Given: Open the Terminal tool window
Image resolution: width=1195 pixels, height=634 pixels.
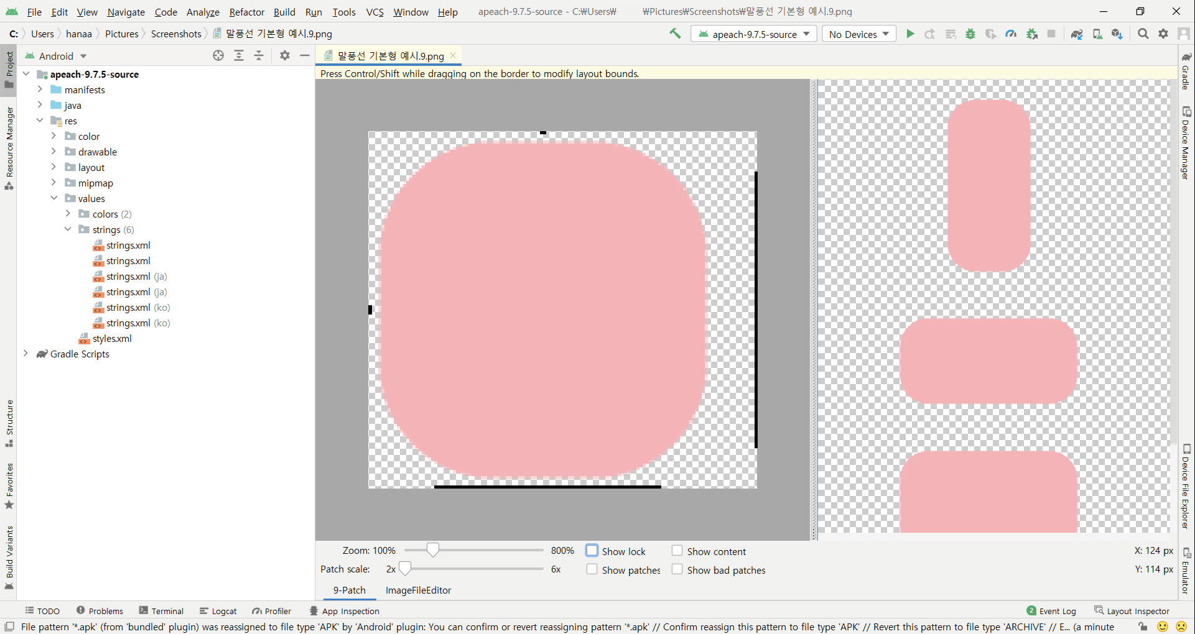Looking at the screenshot, I should coord(161,611).
